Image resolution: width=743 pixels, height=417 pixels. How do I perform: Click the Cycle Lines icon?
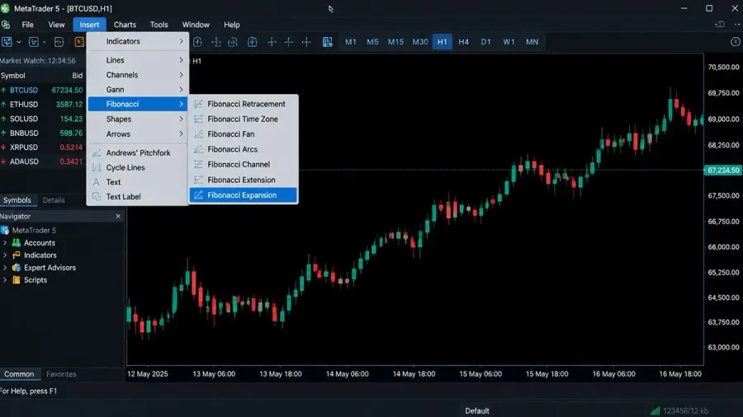(97, 167)
